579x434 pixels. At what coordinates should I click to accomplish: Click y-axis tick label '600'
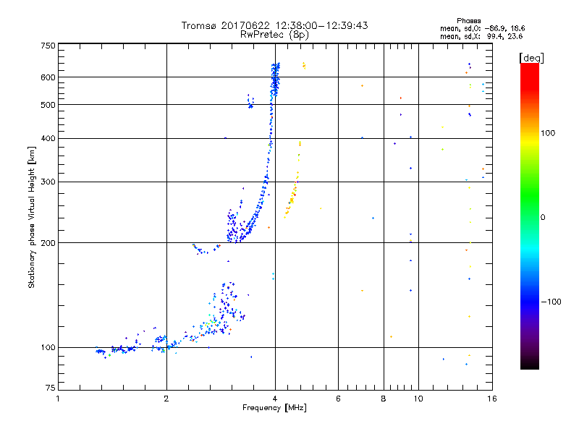[48, 77]
